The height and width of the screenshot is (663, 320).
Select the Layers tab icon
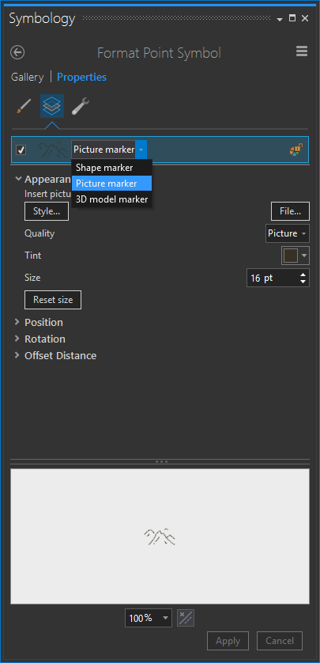tap(52, 106)
